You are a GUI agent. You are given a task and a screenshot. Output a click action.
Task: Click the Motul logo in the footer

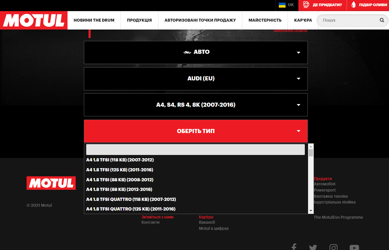coord(51,183)
